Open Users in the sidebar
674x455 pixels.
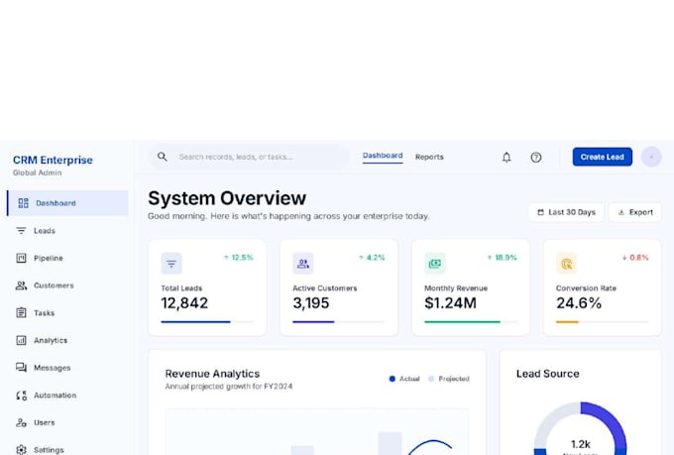point(67,422)
